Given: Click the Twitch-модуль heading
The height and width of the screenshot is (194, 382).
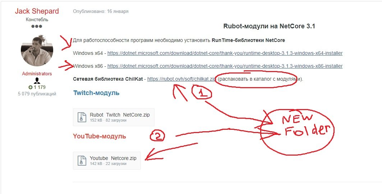Looking at the screenshot, I should (x=96, y=93).
